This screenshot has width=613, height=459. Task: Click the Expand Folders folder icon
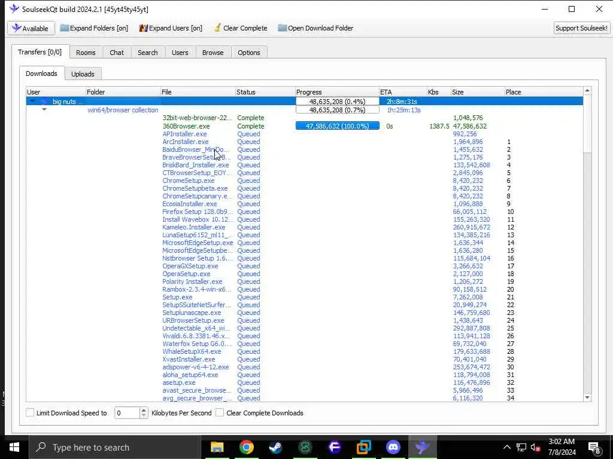pyautogui.click(x=65, y=28)
